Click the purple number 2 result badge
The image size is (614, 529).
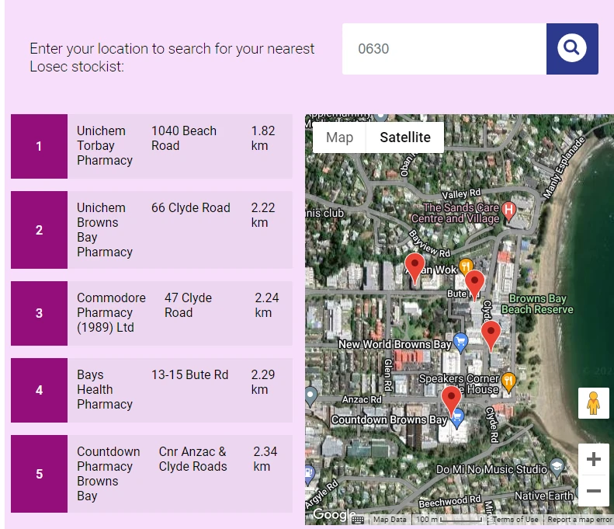39,230
